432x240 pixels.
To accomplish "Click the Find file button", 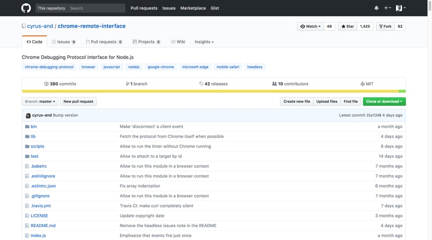I will click(x=351, y=101).
